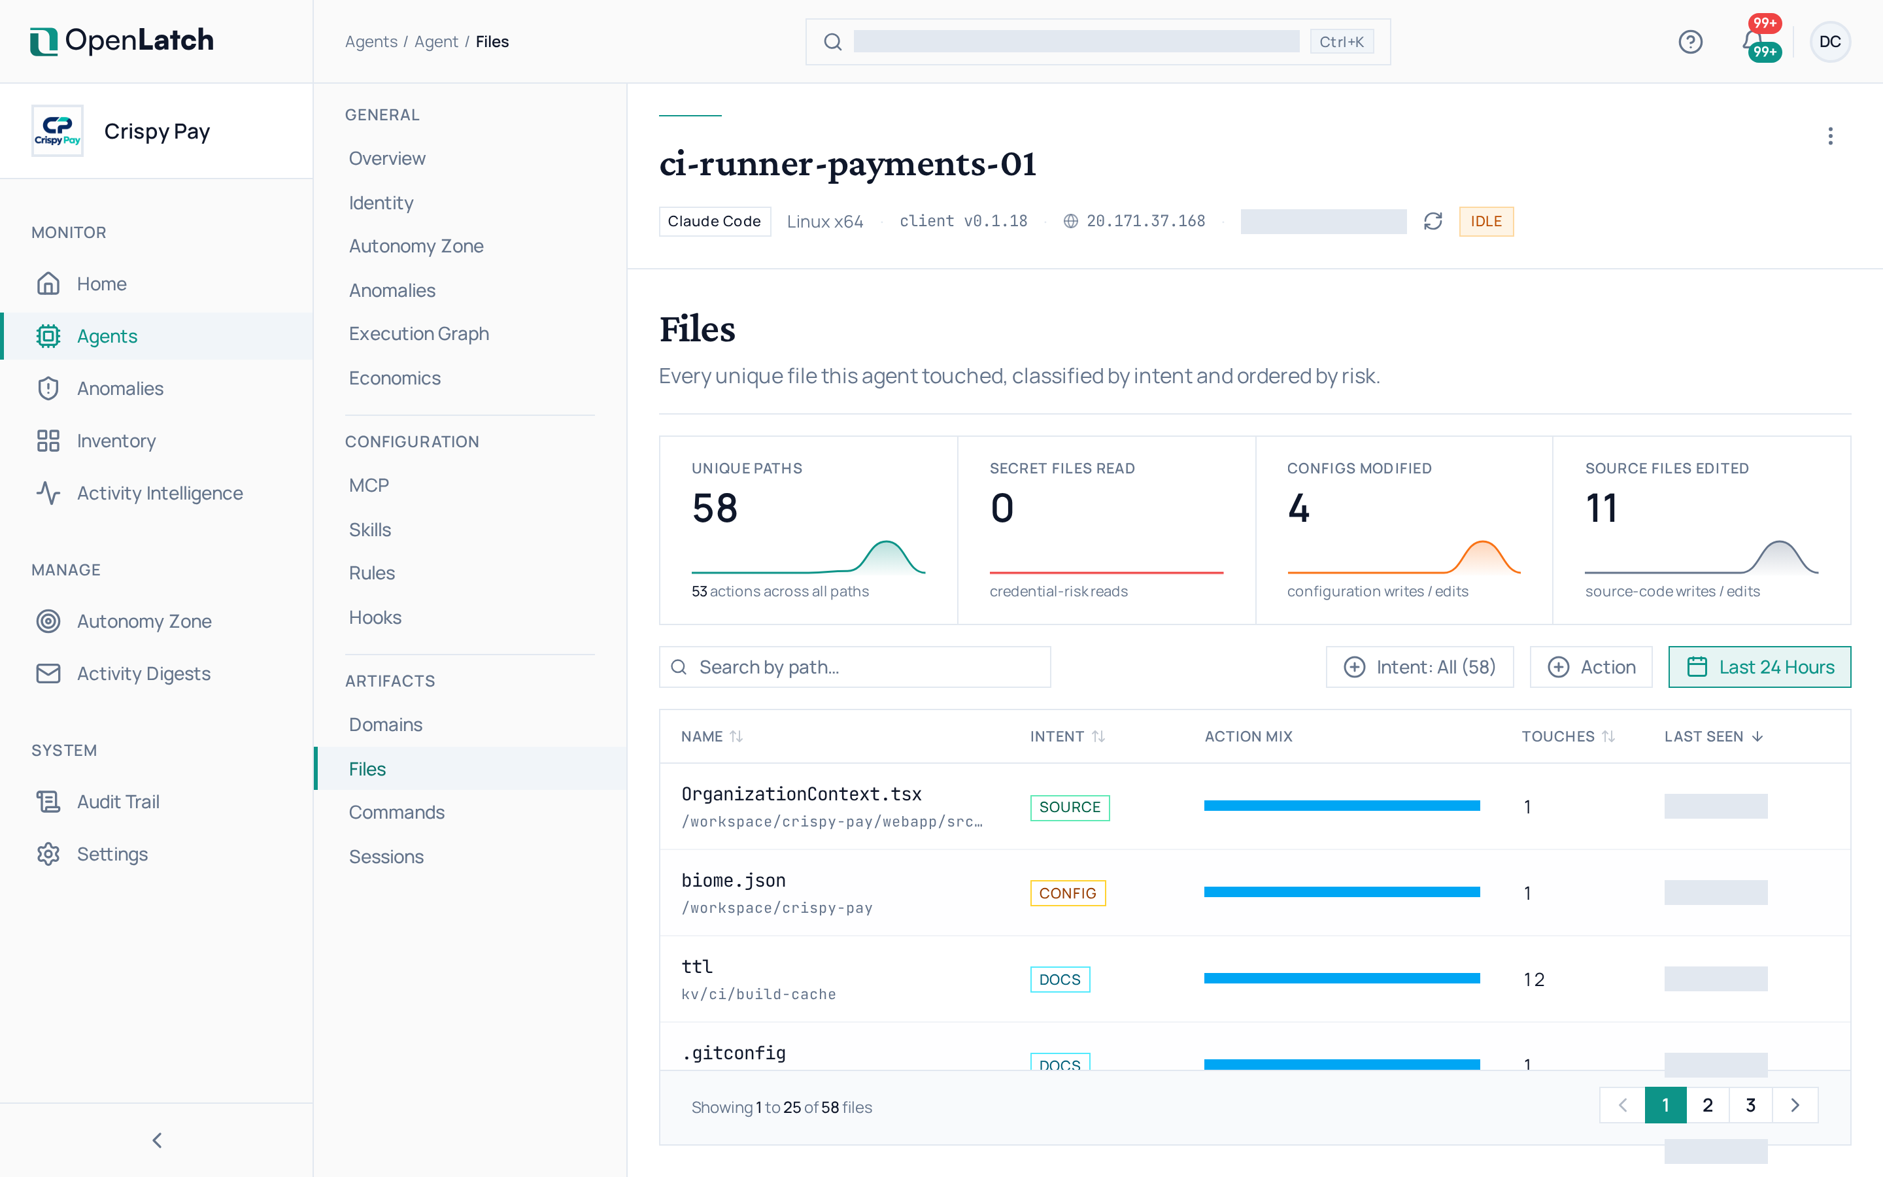Open the three-dot agent options menu
Viewport: 1883px width, 1177px height.
coord(1830,136)
